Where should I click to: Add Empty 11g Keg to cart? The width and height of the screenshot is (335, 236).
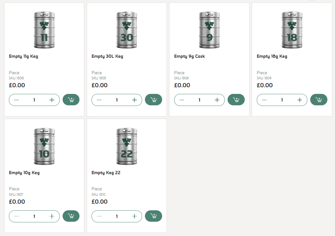coord(71,100)
